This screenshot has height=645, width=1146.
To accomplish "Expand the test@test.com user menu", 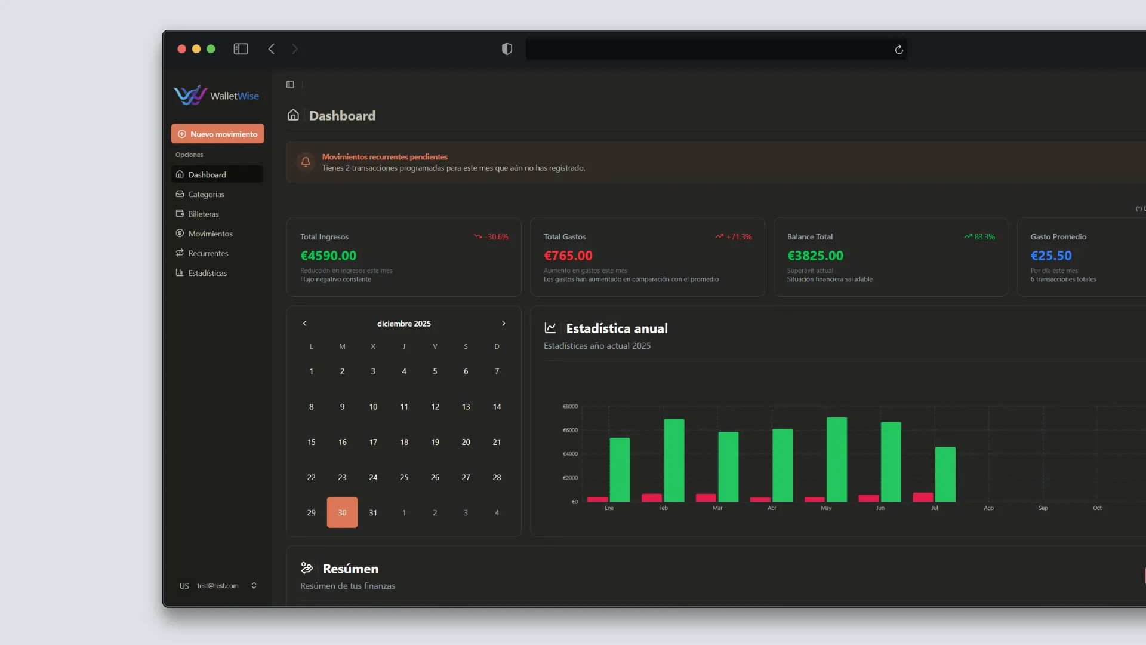I will tap(218, 586).
